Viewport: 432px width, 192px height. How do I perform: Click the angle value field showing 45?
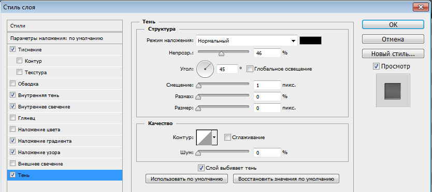[227, 69]
